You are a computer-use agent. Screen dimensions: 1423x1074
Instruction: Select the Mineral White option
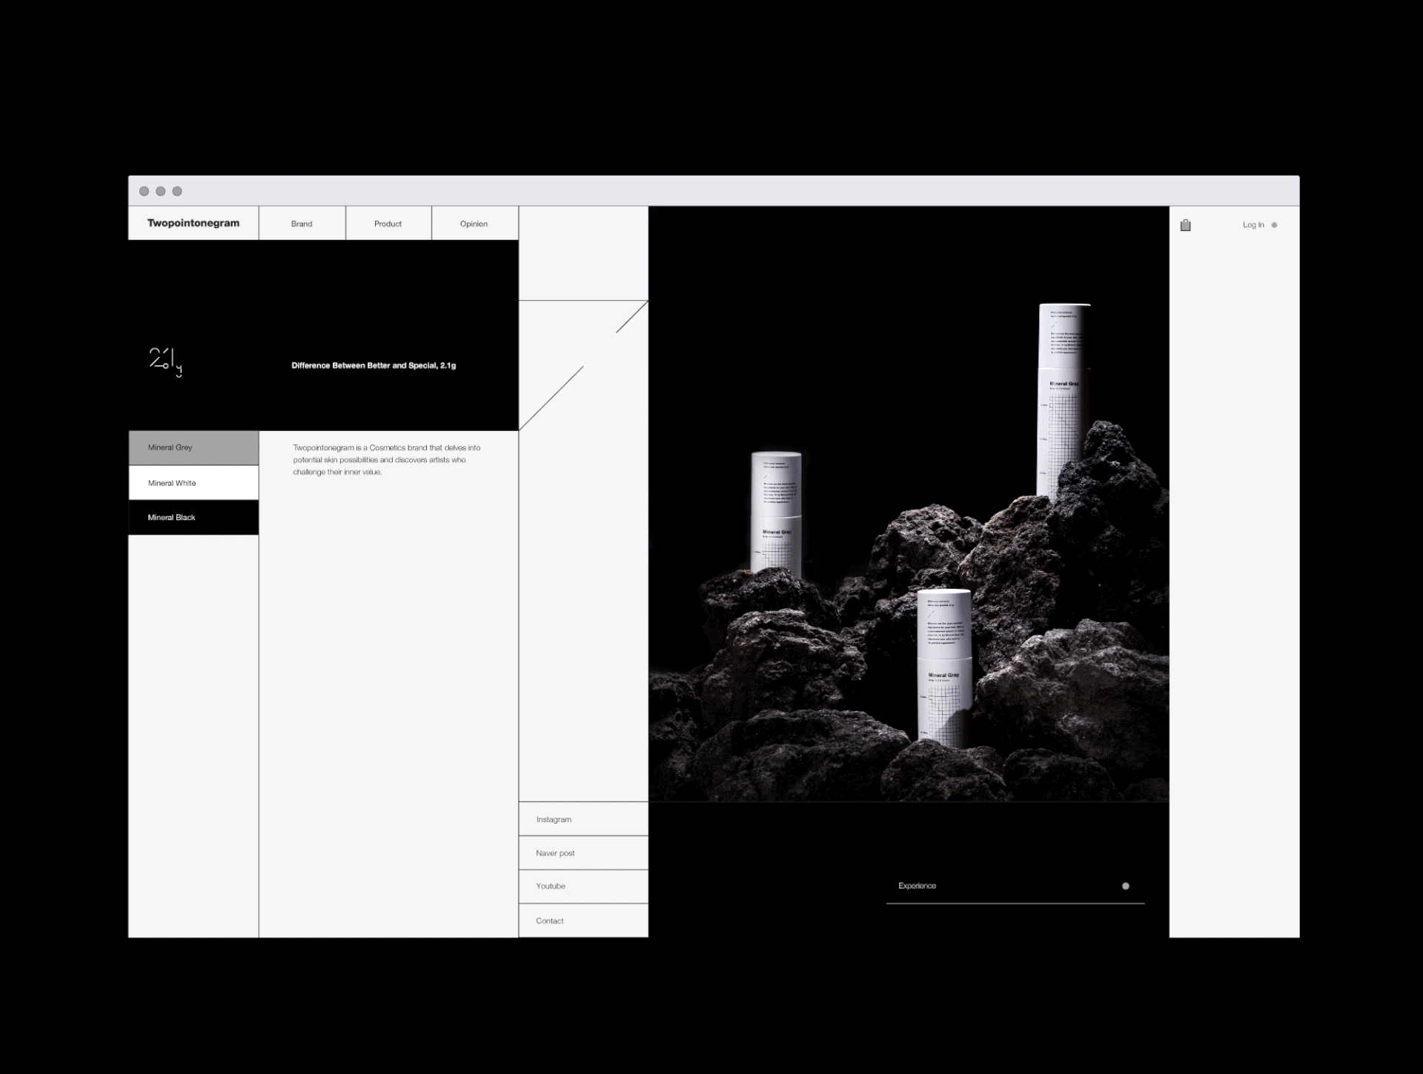coord(193,483)
